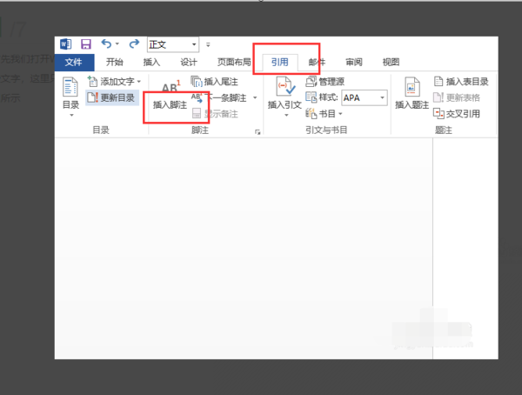Click the 插入题注 insert caption icon
Viewport: 522px width, 395px height.
point(412,87)
